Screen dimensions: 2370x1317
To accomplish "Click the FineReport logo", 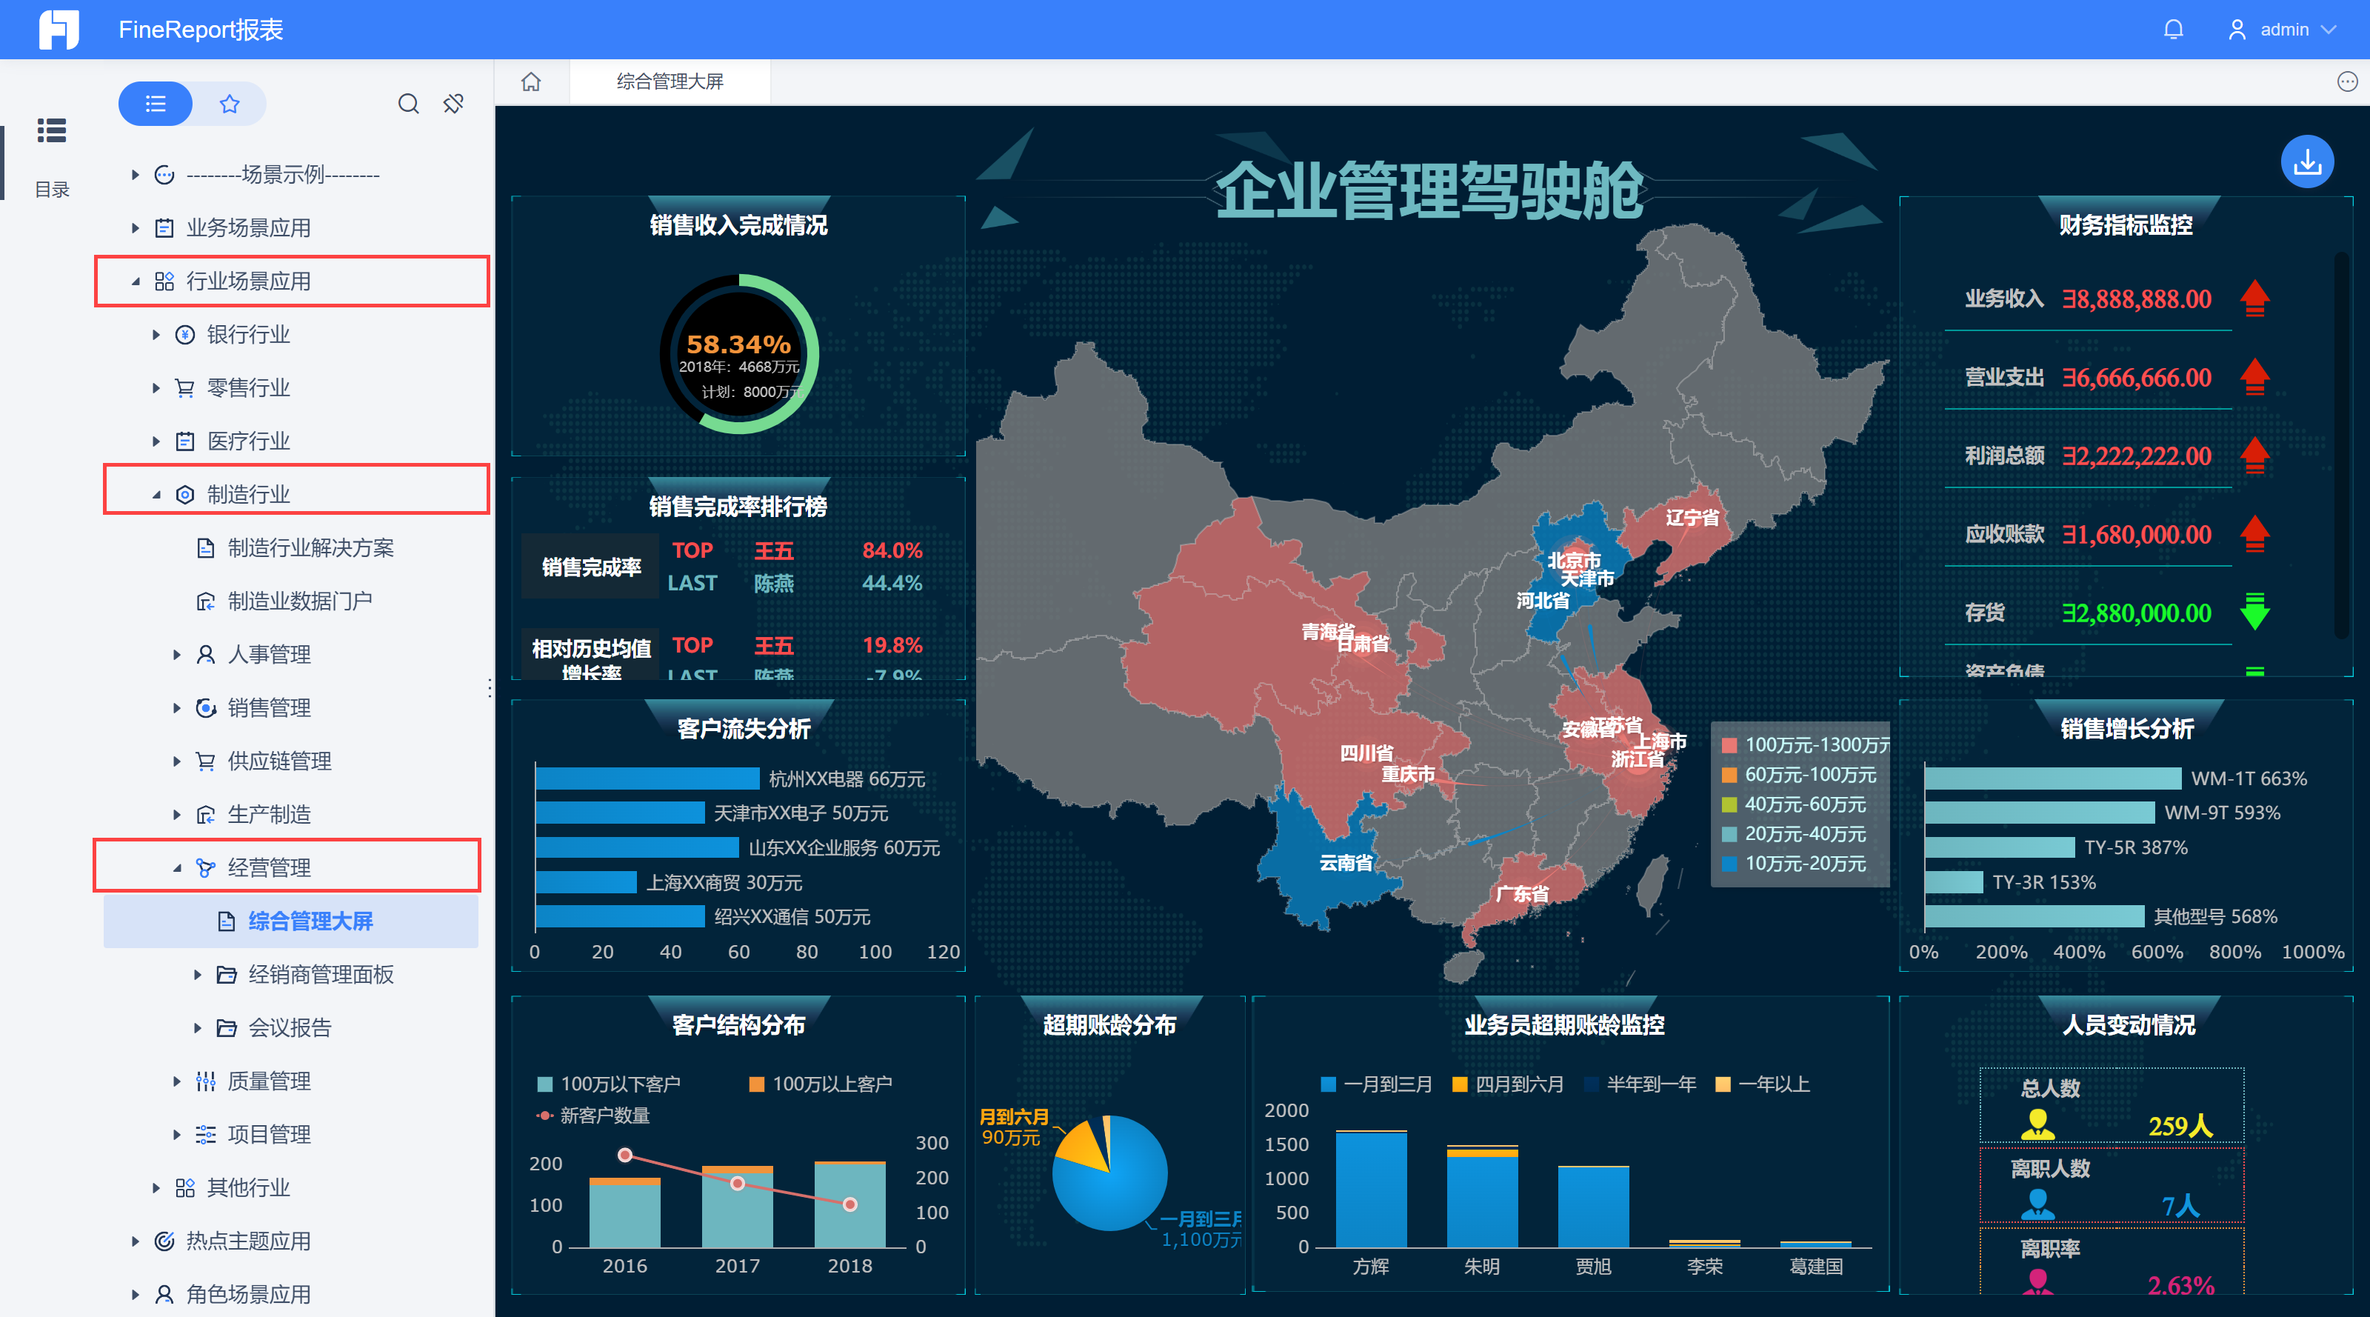I will point(59,30).
